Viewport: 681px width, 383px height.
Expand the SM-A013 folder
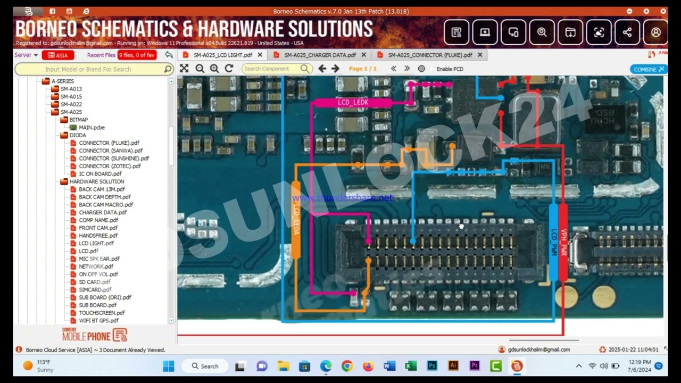pos(55,89)
